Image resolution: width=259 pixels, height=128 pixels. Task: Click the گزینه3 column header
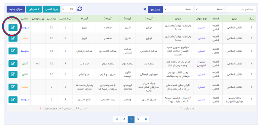coord(108,18)
